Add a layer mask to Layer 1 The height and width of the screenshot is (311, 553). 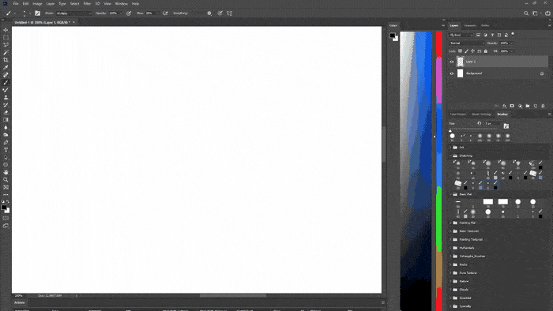(x=512, y=106)
